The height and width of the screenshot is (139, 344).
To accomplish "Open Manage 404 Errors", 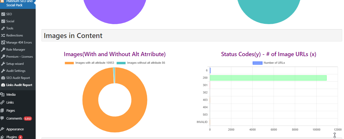I will pyautogui.click(x=19, y=42).
